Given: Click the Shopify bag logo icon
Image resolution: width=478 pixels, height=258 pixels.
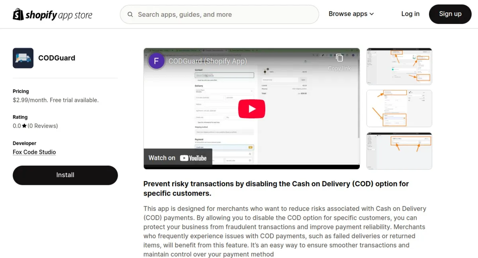Looking at the screenshot, I should (x=18, y=14).
